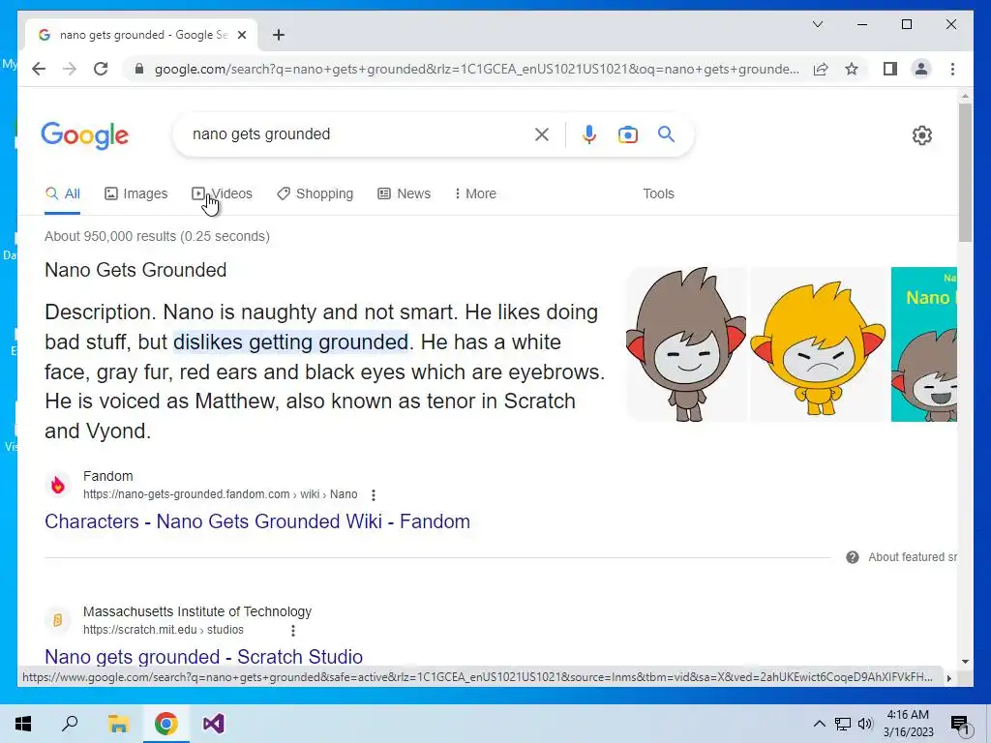The width and height of the screenshot is (991, 743).
Task: Open 'Characters - Nano Gets Grounded Wiki' link
Action: coord(257,521)
